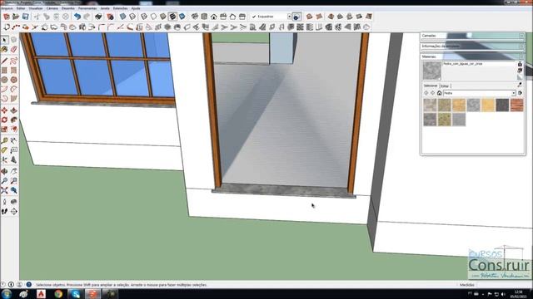Toggle X-Ray face style
Image resolution: width=533 pixels, height=299 pixels.
(122, 17)
